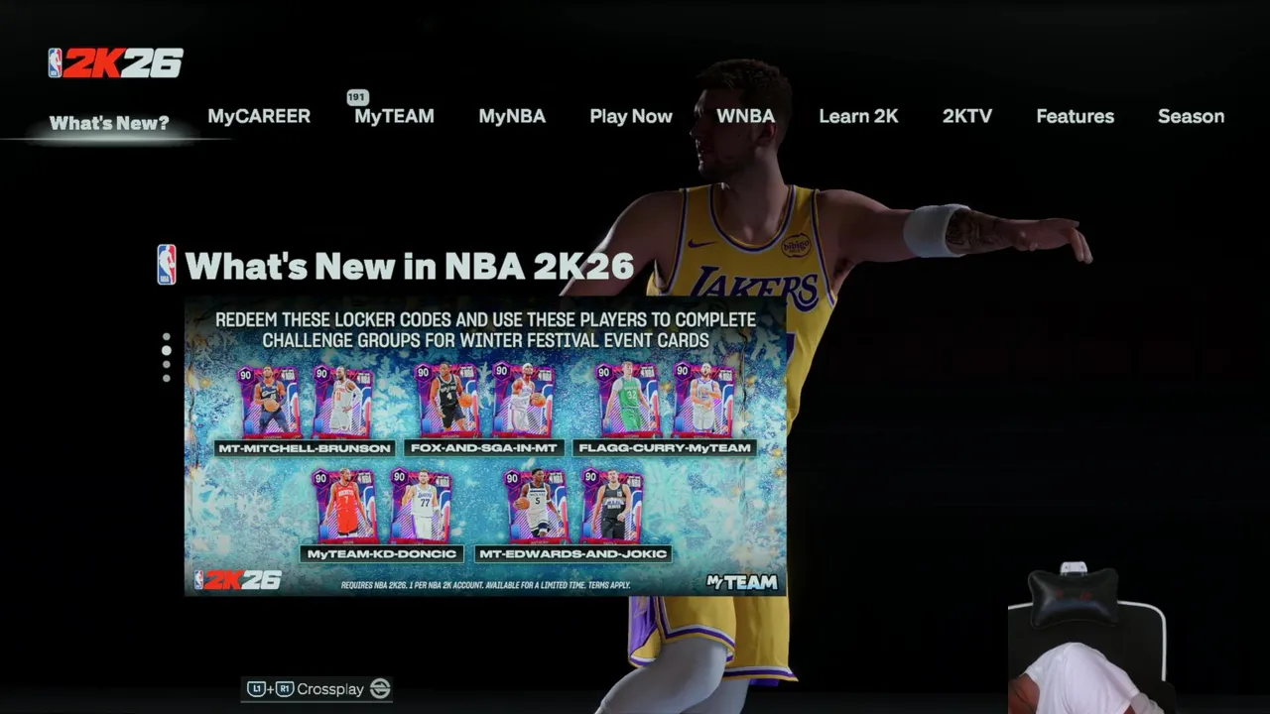Click the Fox Spurs number 4 card
This screenshot has width=1270, height=714.
click(x=447, y=401)
